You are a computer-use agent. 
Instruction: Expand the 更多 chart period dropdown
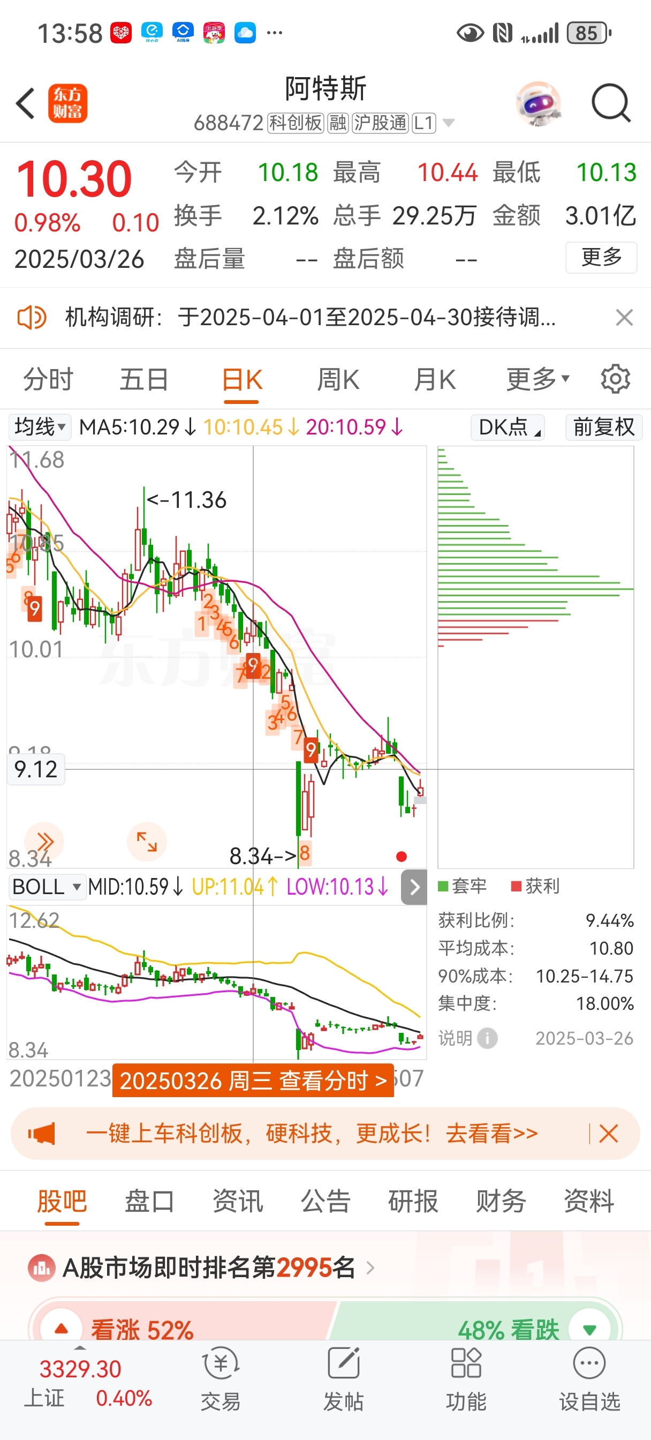pos(538,379)
